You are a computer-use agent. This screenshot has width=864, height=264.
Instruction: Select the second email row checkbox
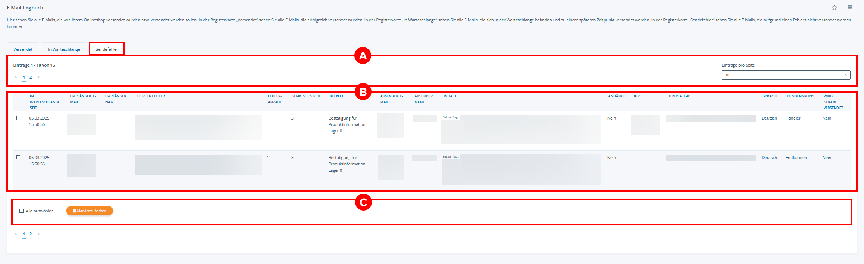(x=18, y=158)
